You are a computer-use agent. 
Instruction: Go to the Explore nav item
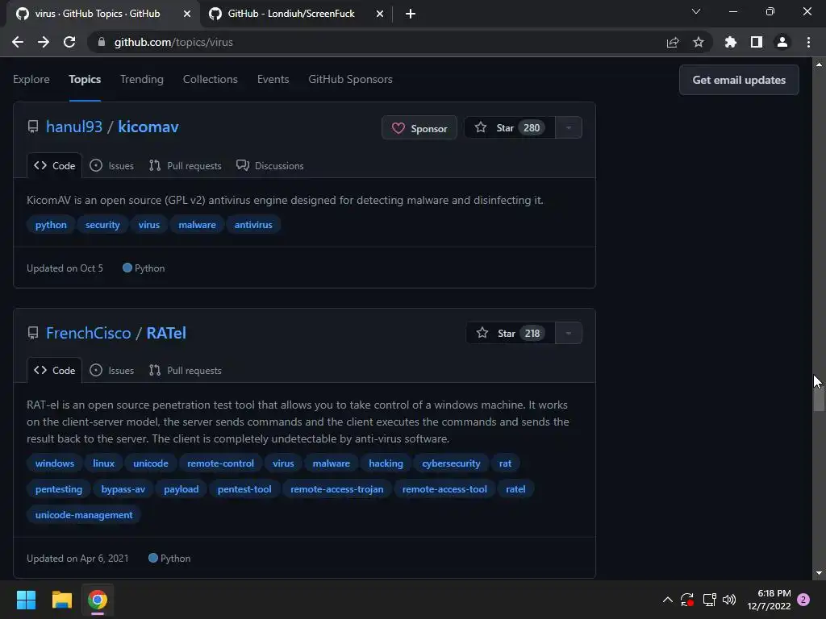(x=31, y=79)
